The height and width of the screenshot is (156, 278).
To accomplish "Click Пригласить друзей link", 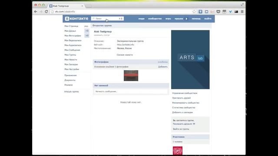I will [182, 98].
